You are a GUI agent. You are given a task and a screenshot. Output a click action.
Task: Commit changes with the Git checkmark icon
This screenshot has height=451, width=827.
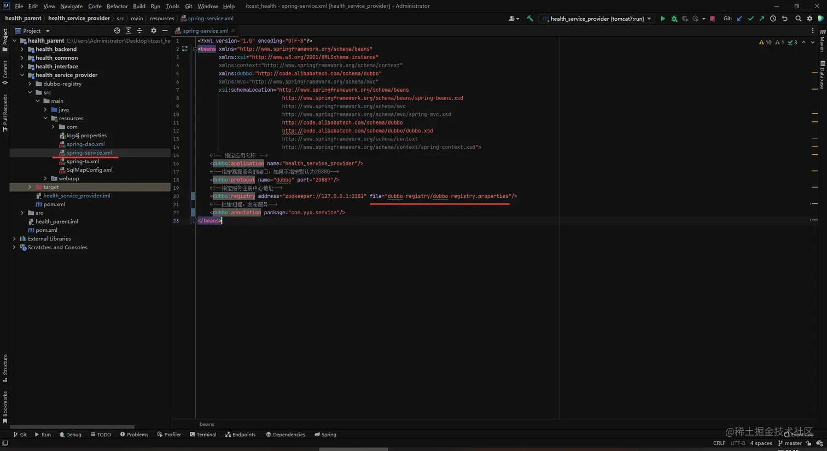[751, 19]
